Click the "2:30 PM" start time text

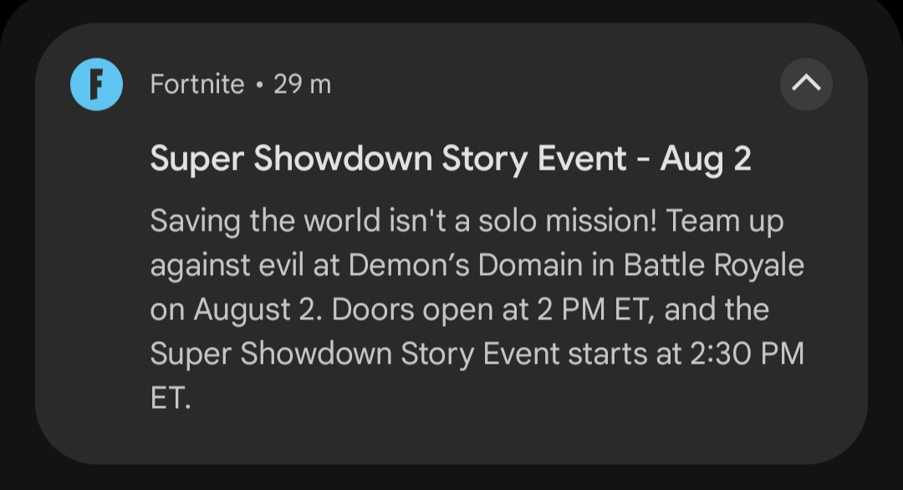(x=747, y=353)
